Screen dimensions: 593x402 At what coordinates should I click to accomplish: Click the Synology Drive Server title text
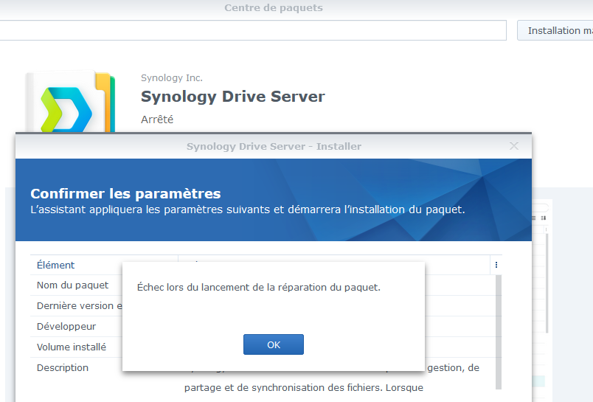tap(232, 97)
